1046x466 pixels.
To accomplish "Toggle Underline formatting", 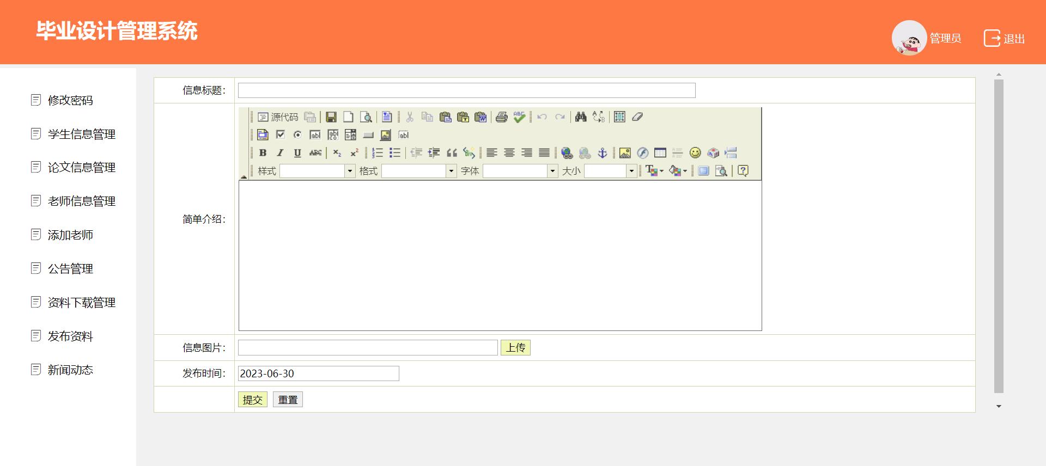I will point(297,153).
